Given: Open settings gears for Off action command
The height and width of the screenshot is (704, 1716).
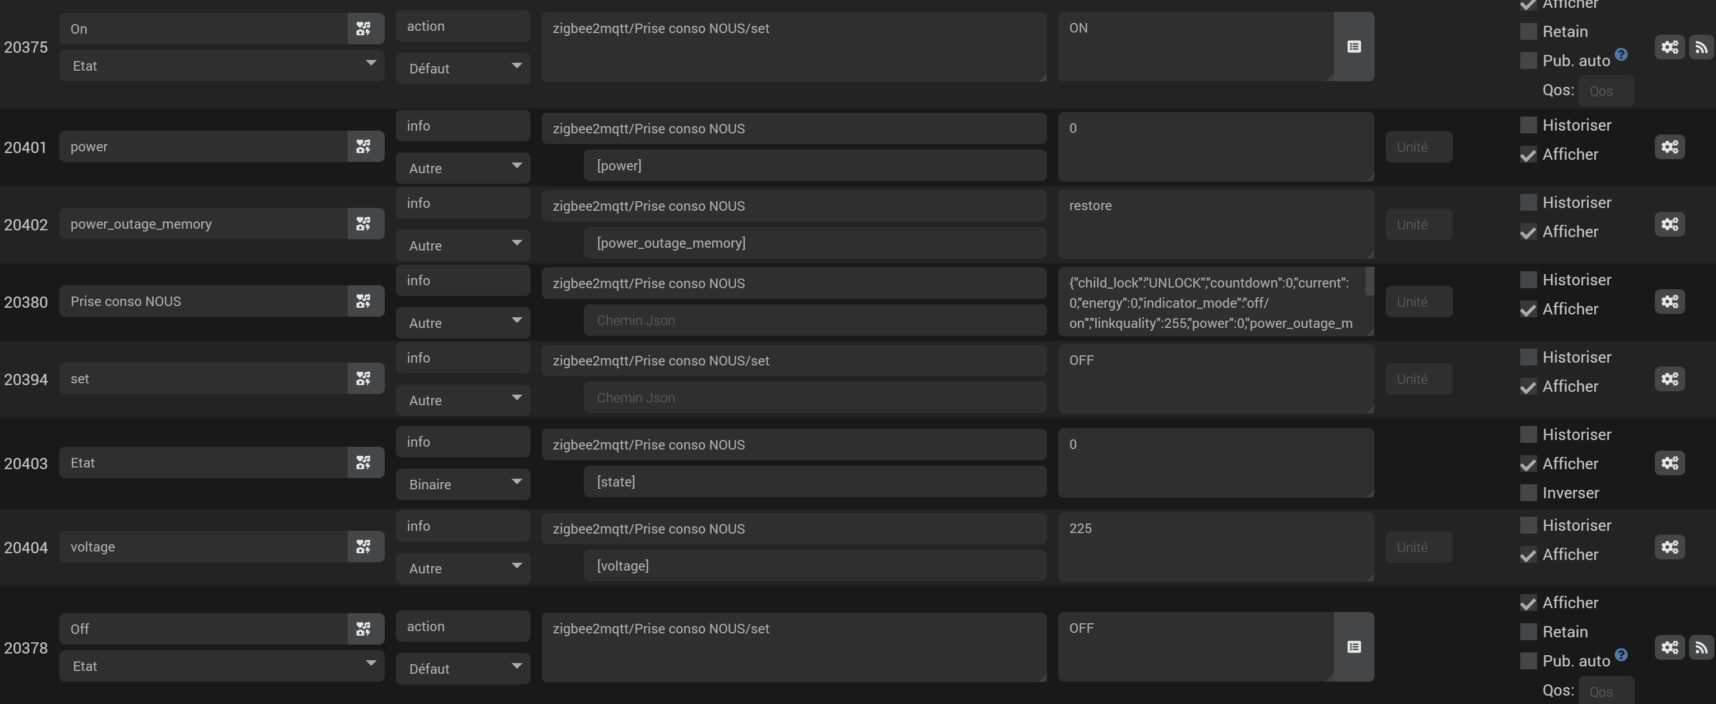Looking at the screenshot, I should coord(1669,647).
